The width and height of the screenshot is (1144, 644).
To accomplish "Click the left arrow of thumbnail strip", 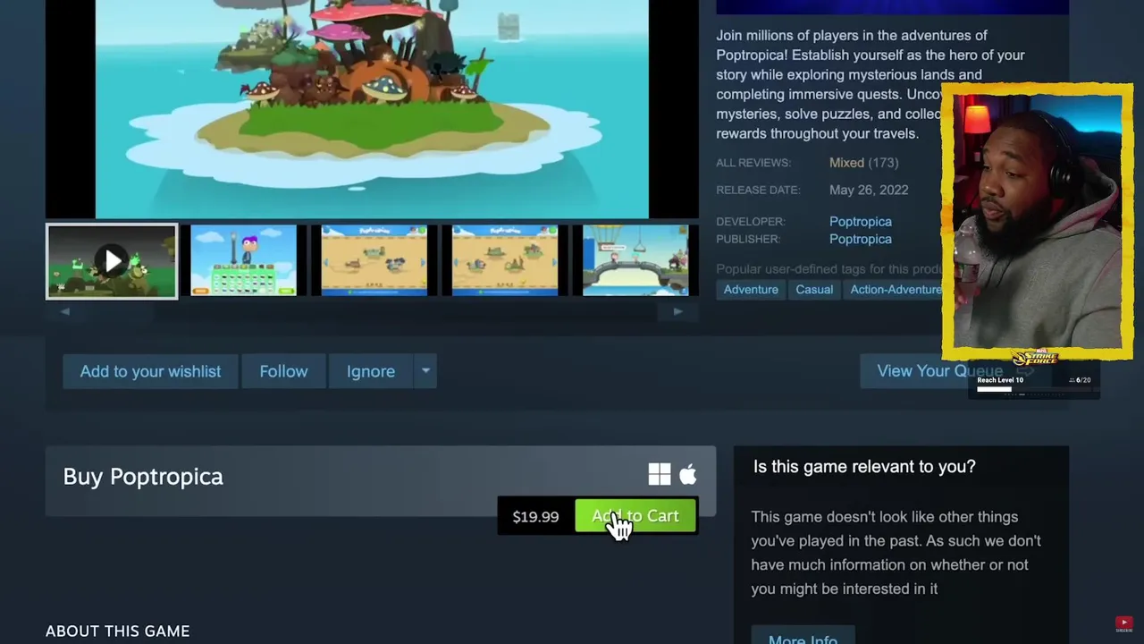I will [x=65, y=311].
